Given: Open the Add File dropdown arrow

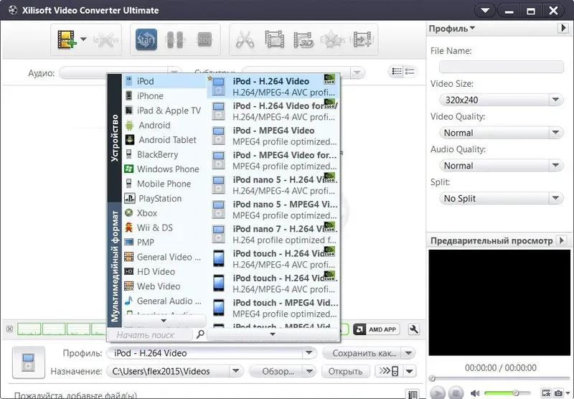Looking at the screenshot, I should (x=83, y=39).
